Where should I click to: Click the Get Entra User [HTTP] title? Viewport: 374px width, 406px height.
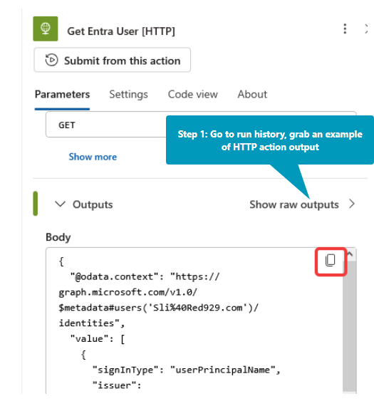point(121,31)
